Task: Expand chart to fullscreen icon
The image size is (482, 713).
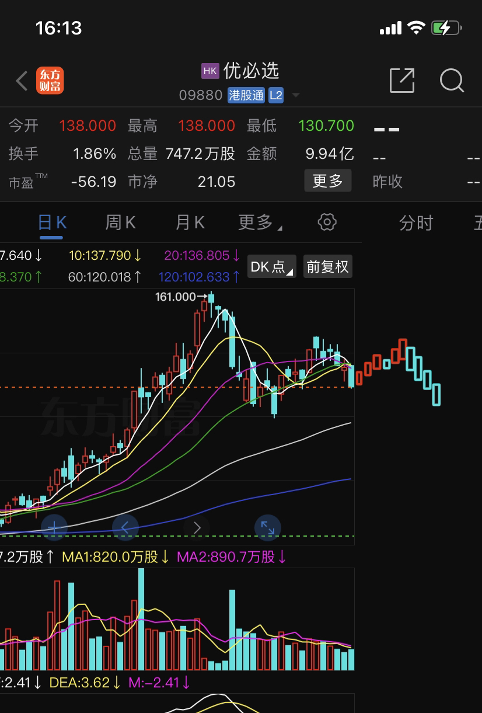Action: [x=268, y=527]
